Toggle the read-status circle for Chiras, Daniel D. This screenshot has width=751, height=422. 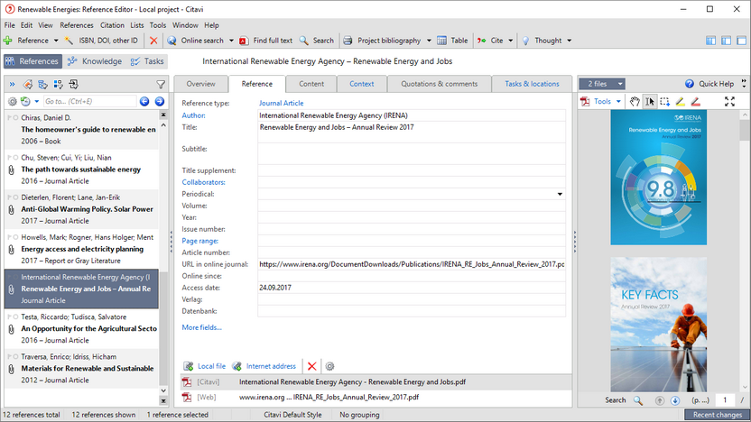(x=16, y=118)
